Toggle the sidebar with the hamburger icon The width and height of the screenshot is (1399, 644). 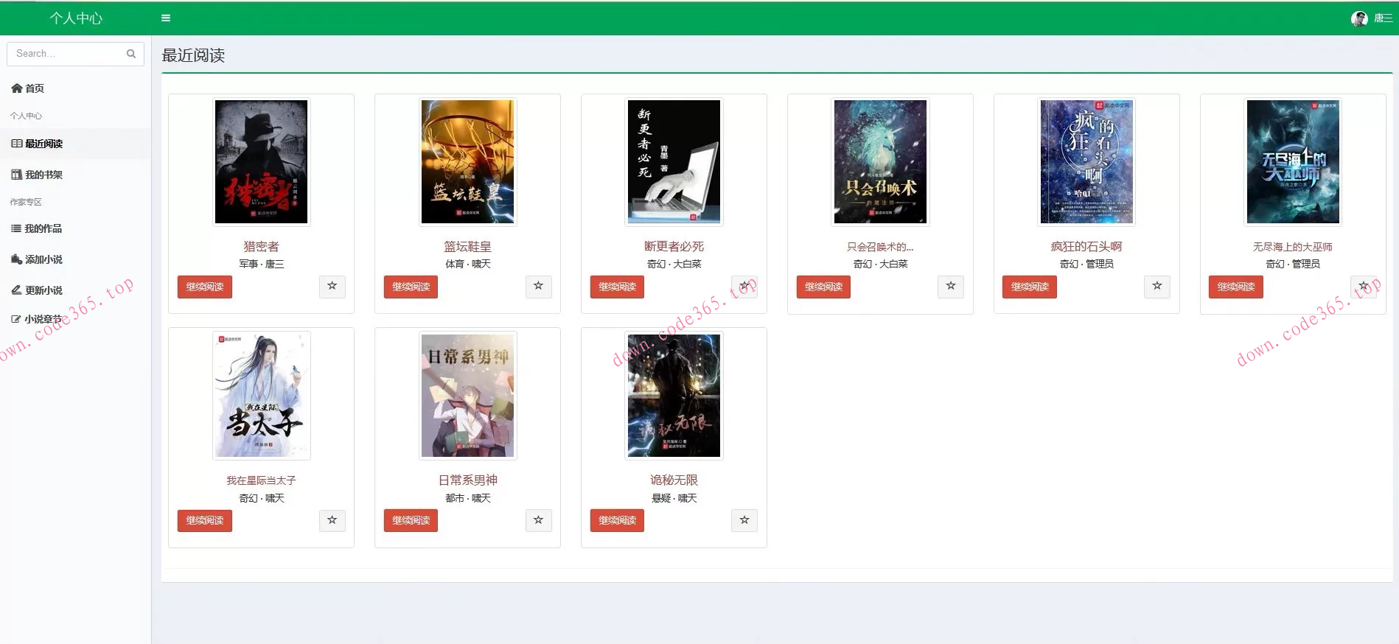point(166,18)
